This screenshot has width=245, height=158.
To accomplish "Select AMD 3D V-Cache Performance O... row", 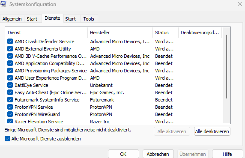I will tap(114, 56).
